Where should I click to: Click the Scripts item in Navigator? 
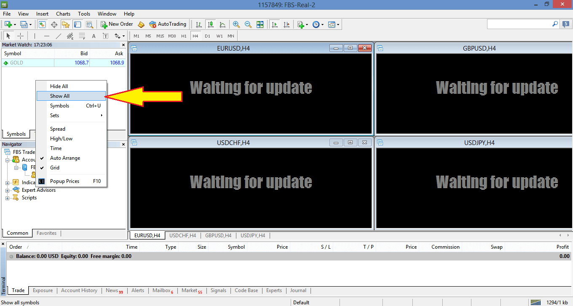(29, 198)
